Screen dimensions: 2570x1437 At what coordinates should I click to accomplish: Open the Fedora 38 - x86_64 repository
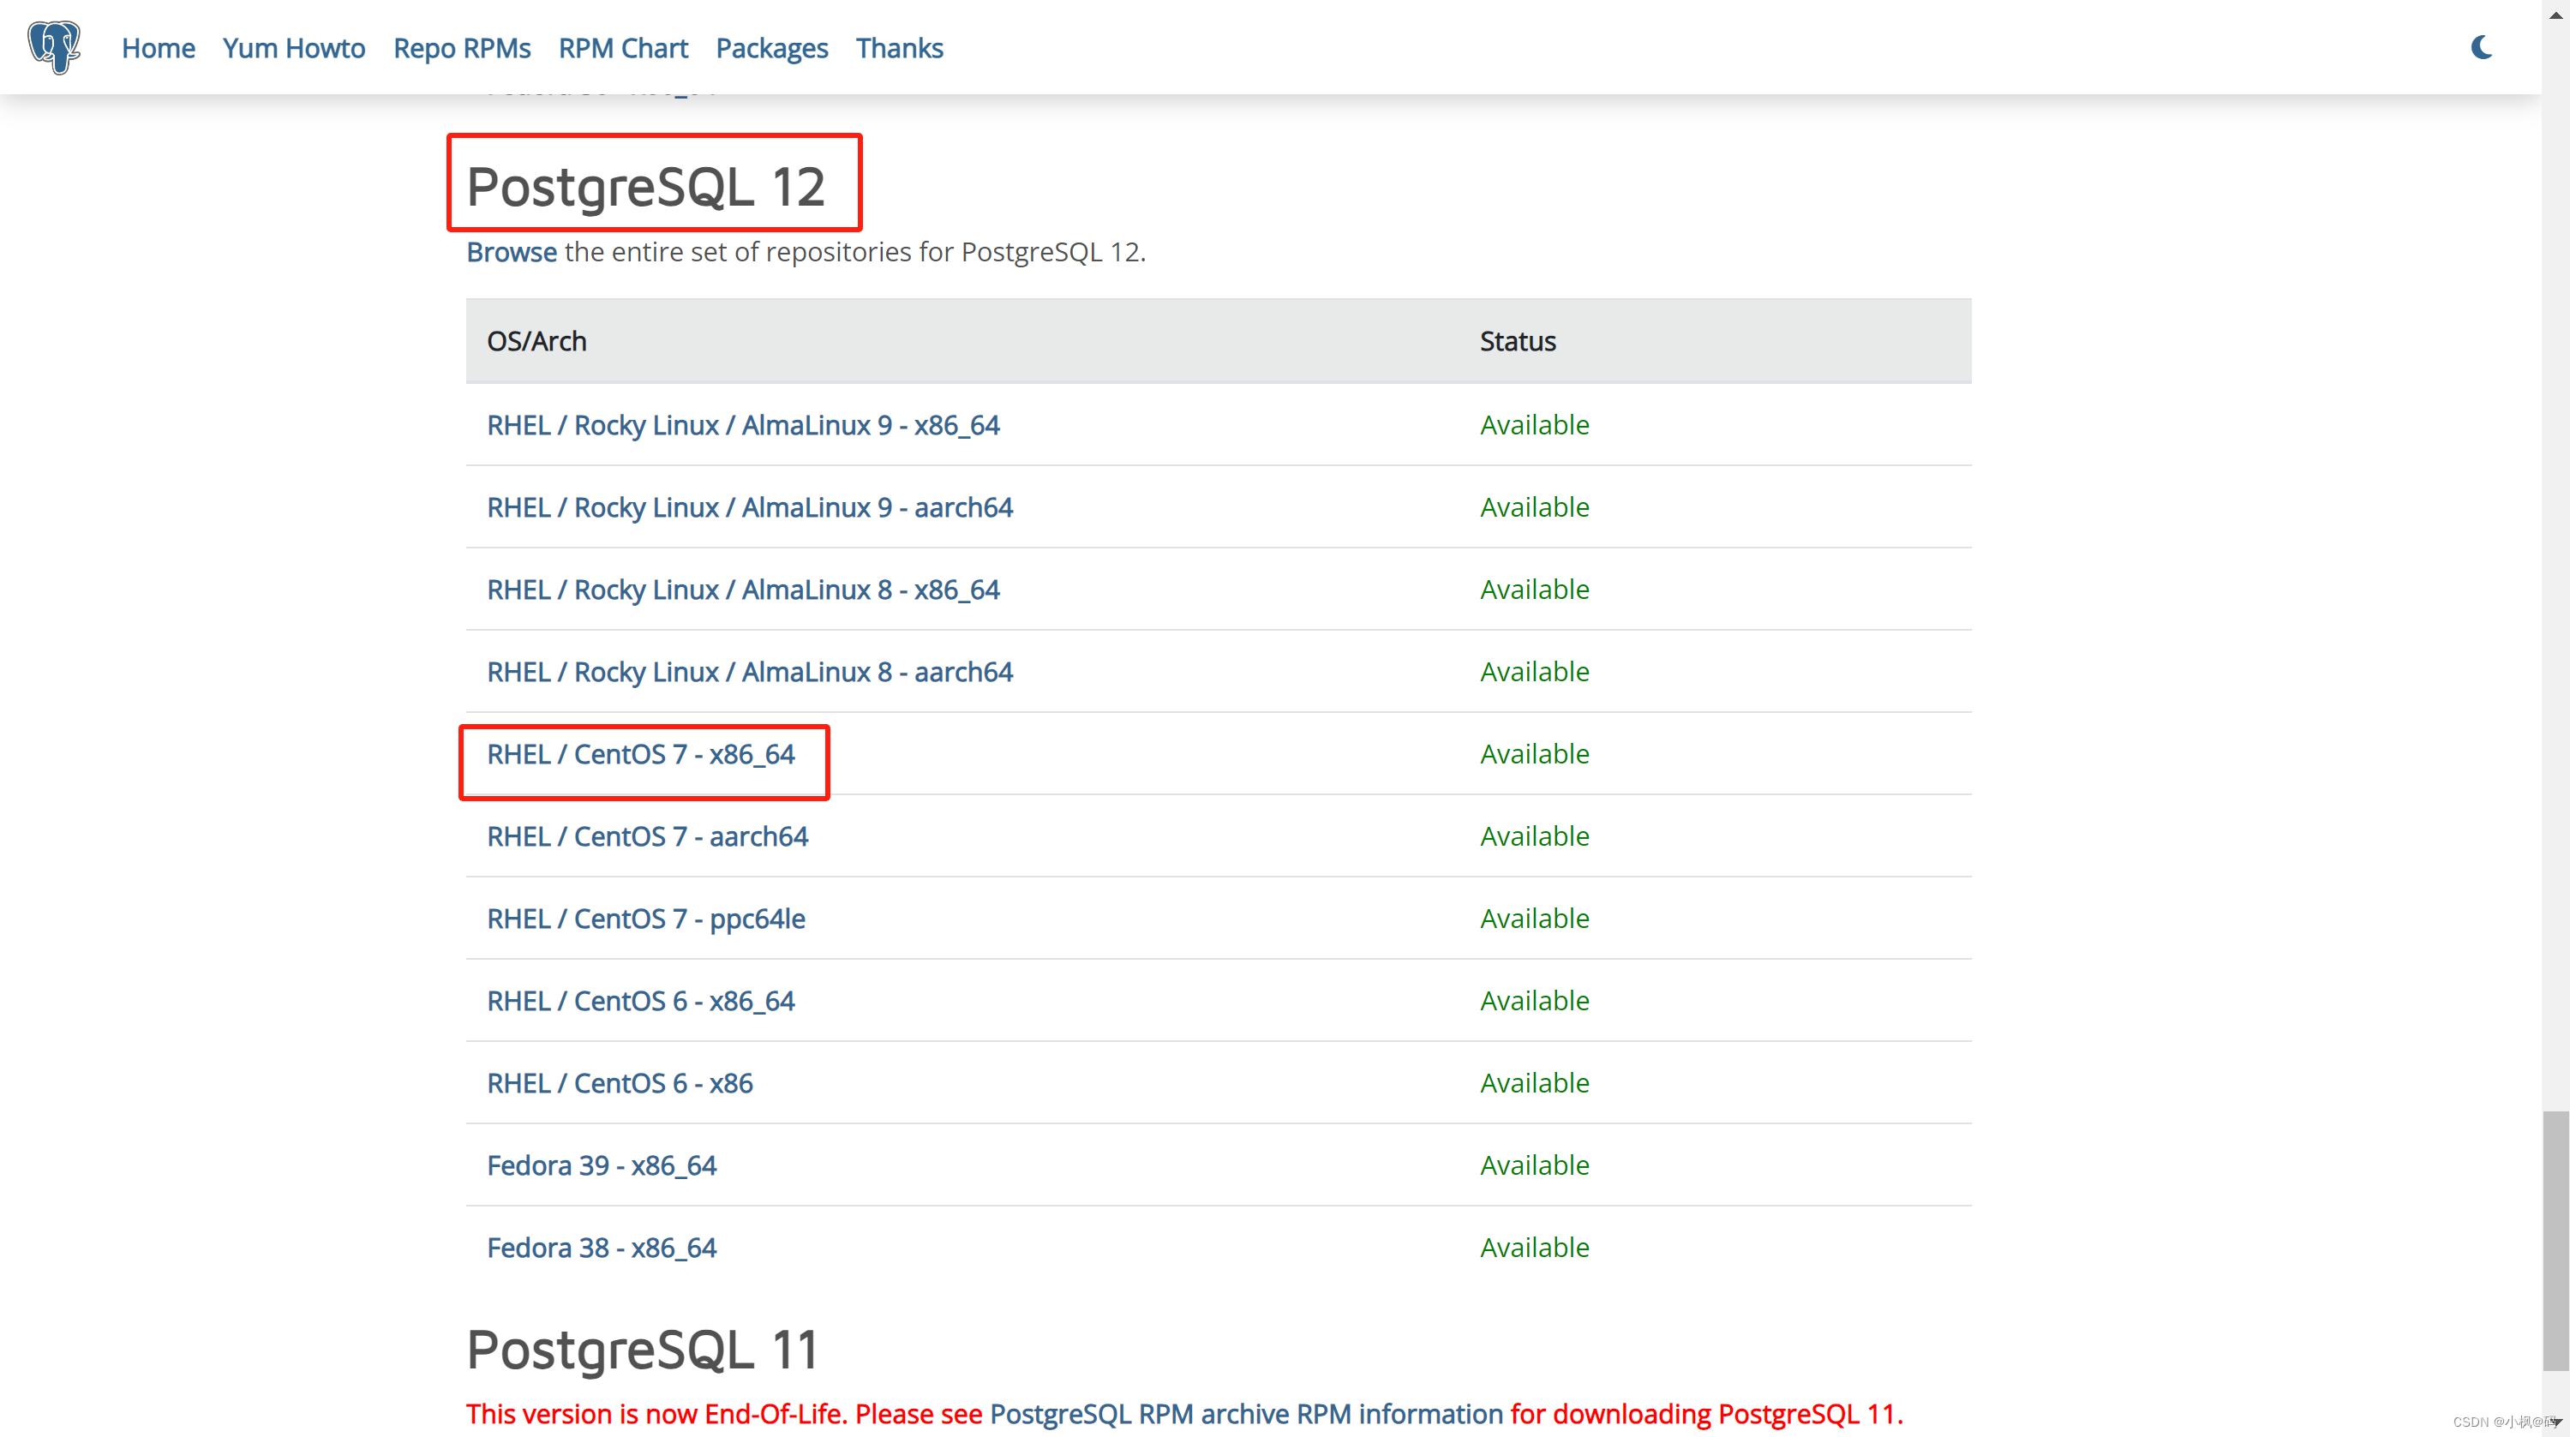[x=601, y=1247]
